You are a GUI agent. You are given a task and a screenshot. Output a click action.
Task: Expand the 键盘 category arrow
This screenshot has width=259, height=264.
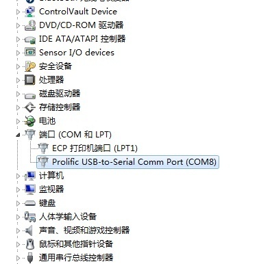18,203
